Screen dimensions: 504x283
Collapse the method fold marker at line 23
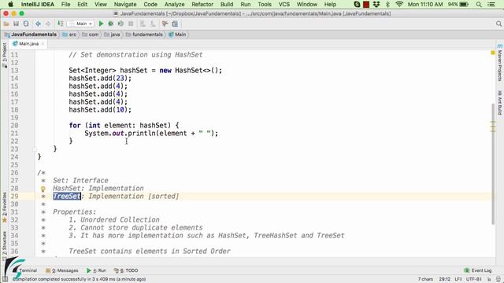click(35, 149)
